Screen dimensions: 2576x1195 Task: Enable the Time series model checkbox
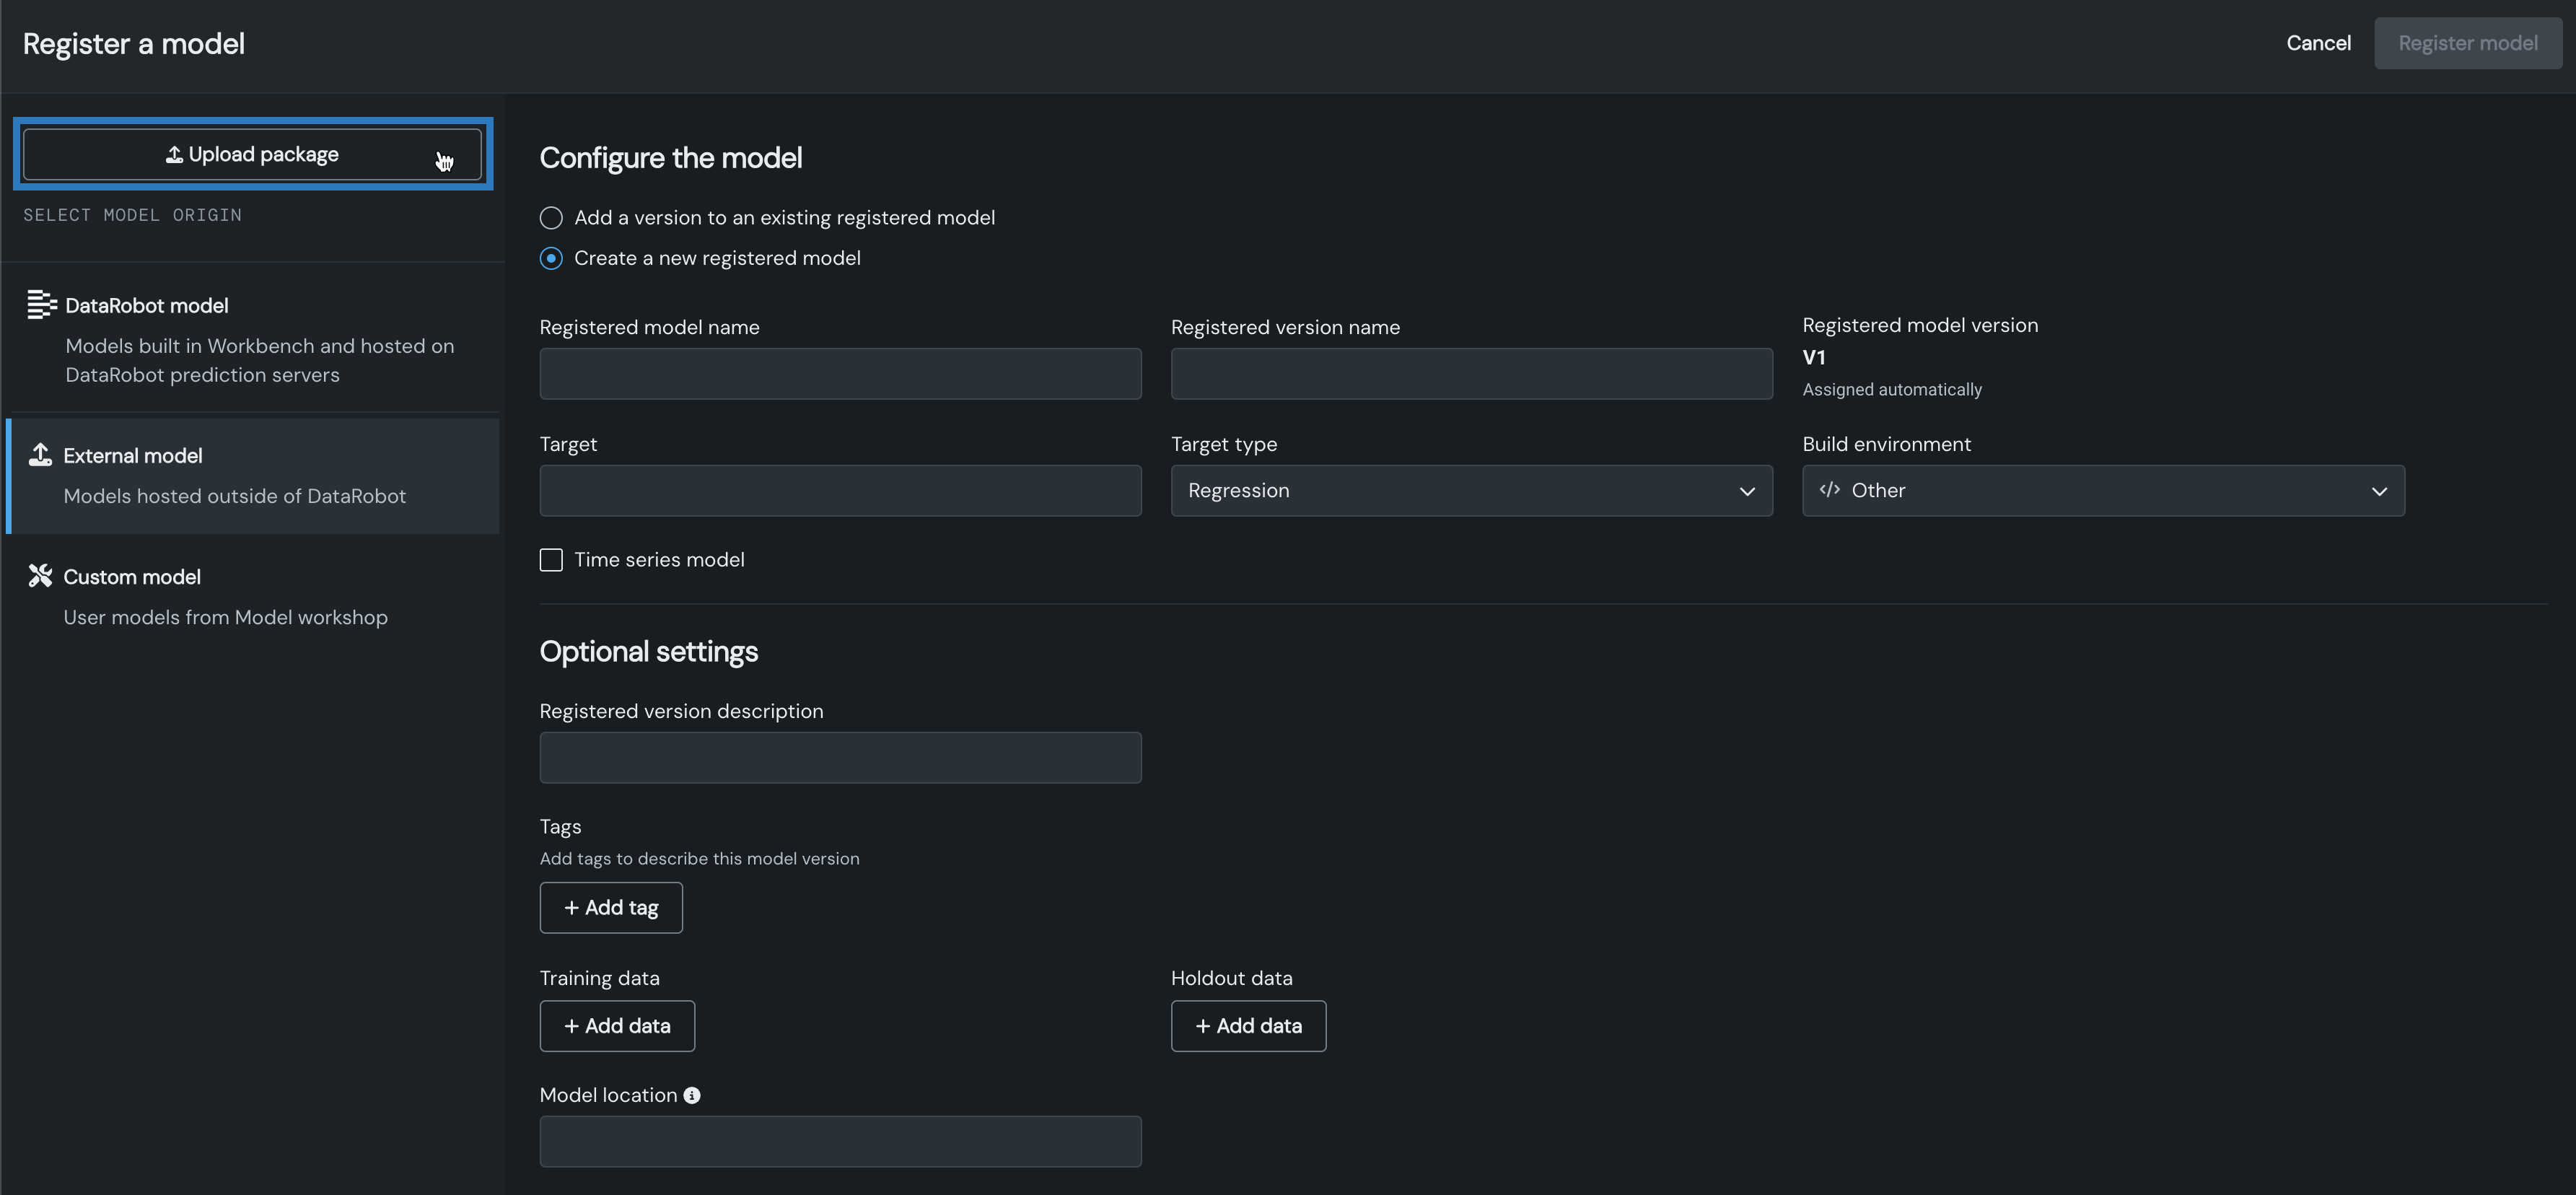[x=551, y=560]
